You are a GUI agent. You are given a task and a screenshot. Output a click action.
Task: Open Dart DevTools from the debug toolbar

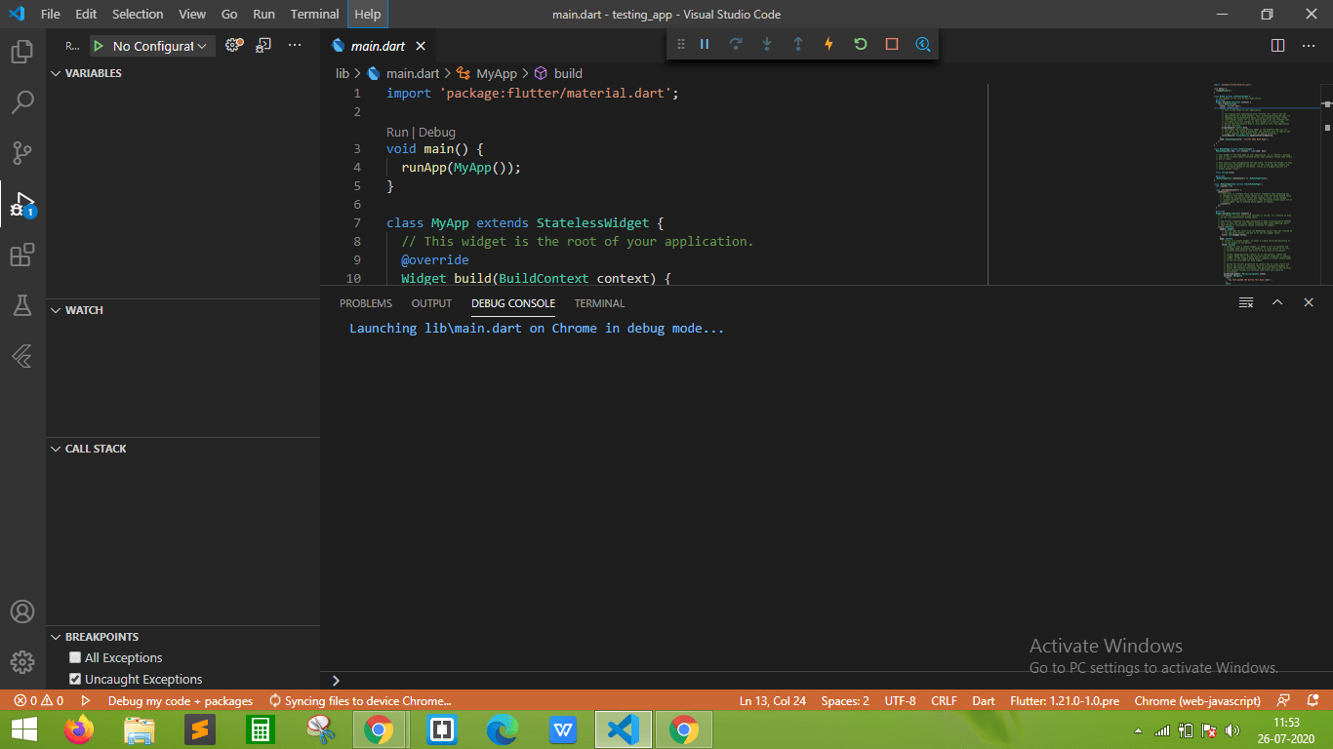pyautogui.click(x=923, y=45)
